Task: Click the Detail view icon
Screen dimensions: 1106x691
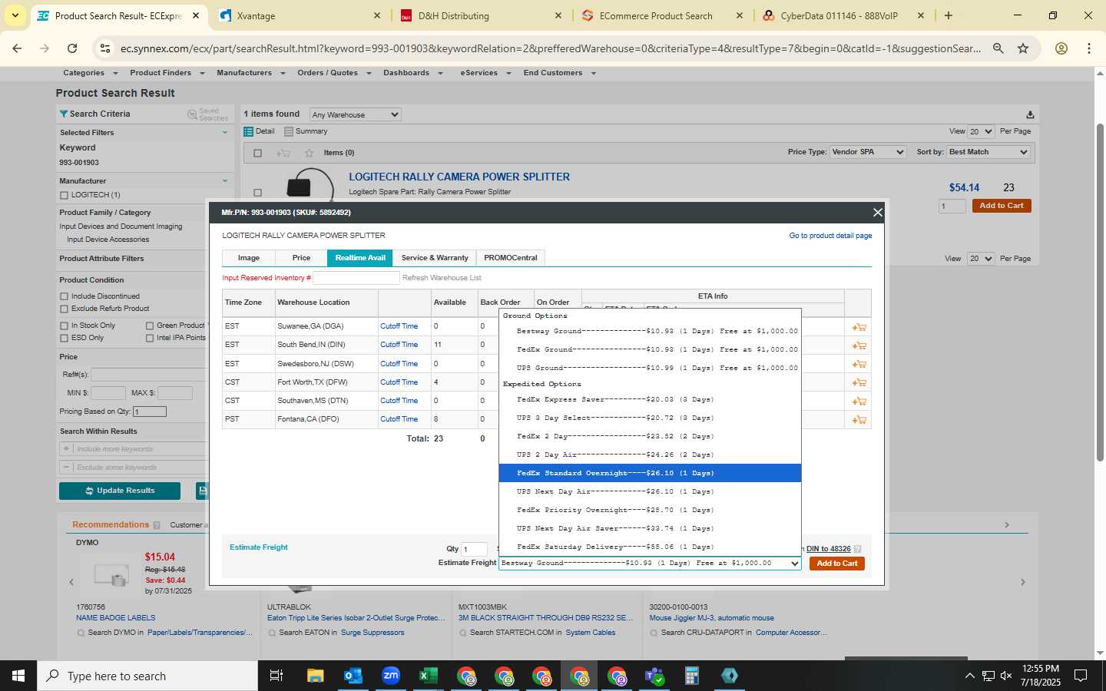Action: coord(249,131)
